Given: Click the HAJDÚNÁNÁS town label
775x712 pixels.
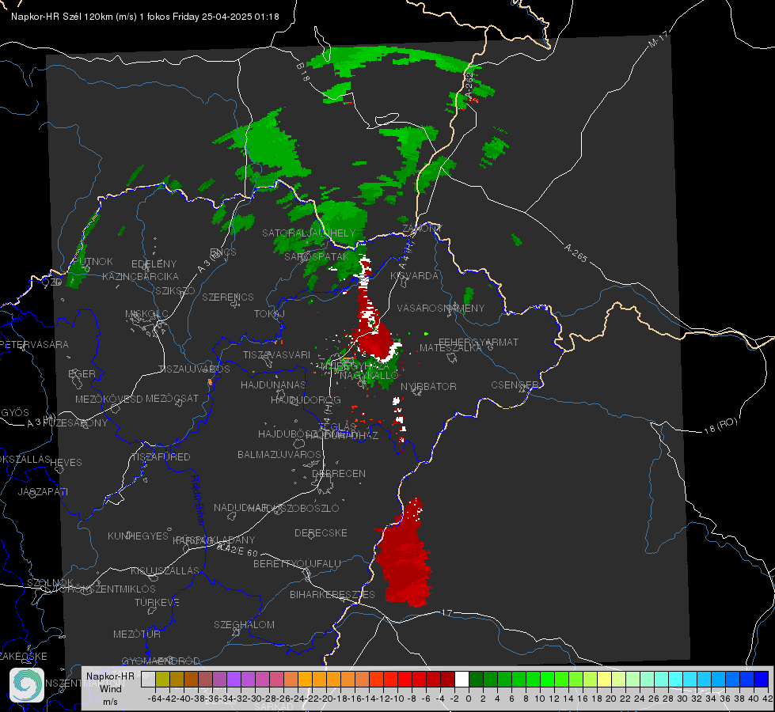Looking at the screenshot, I should coord(273,384).
